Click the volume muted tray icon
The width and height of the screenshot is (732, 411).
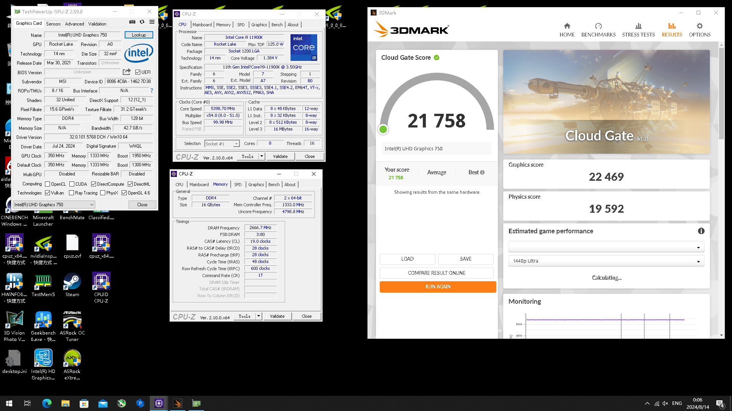(x=665, y=403)
